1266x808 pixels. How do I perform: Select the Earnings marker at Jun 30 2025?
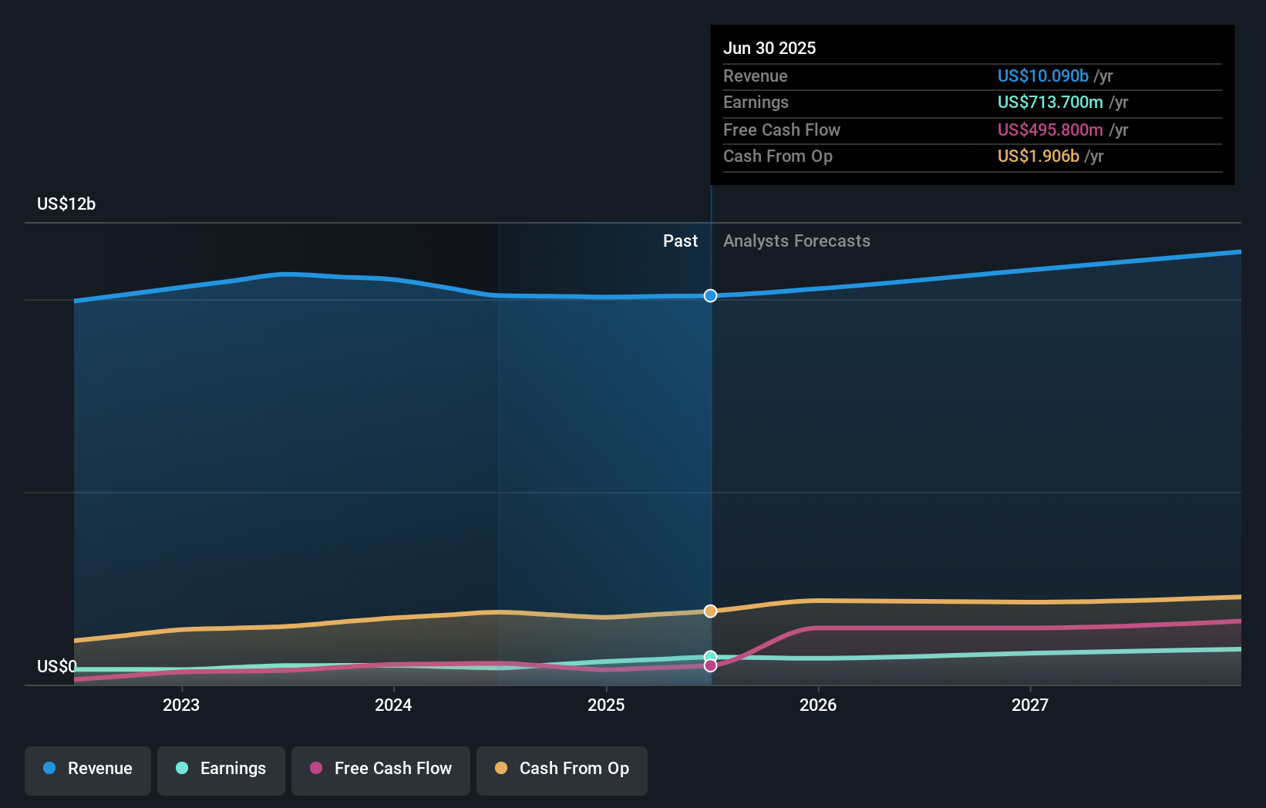(x=710, y=655)
